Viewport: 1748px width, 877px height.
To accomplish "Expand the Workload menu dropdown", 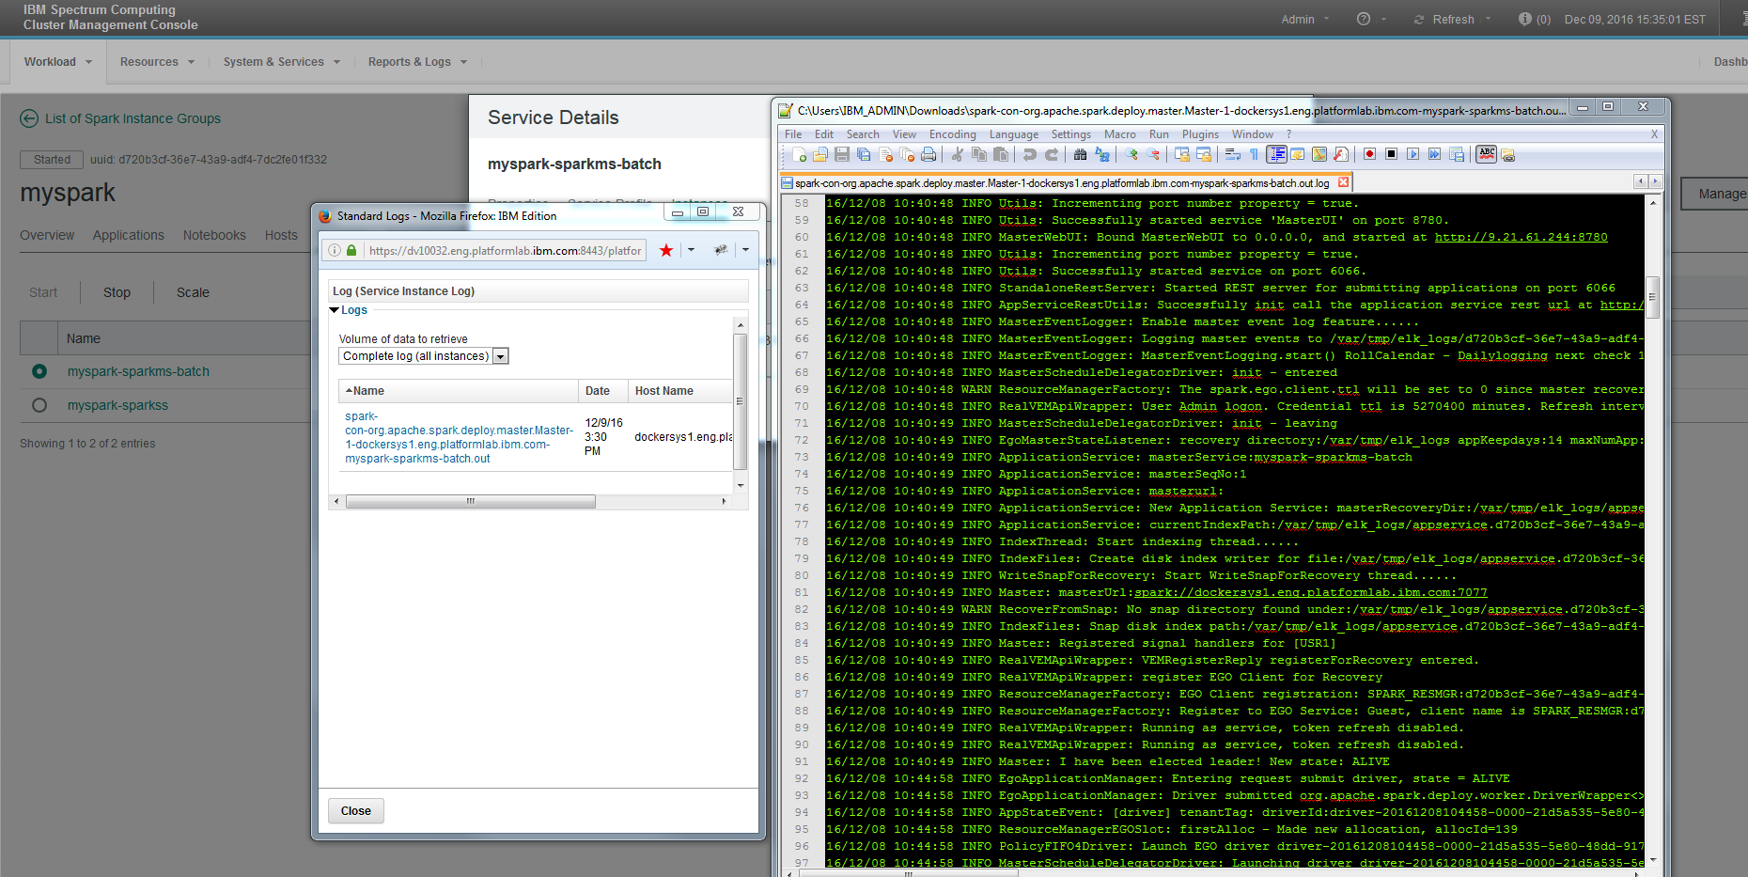I will [57, 61].
